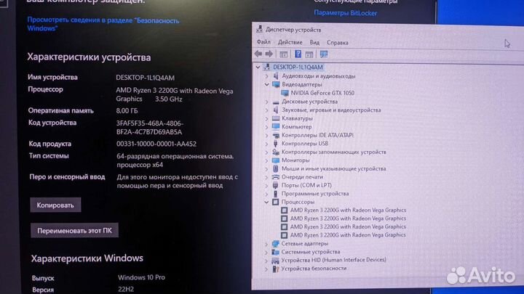Viewport: 524px width, 294px height.
Task: Click the Back arrow in Device Manager toolbar
Action: pos(258,54)
